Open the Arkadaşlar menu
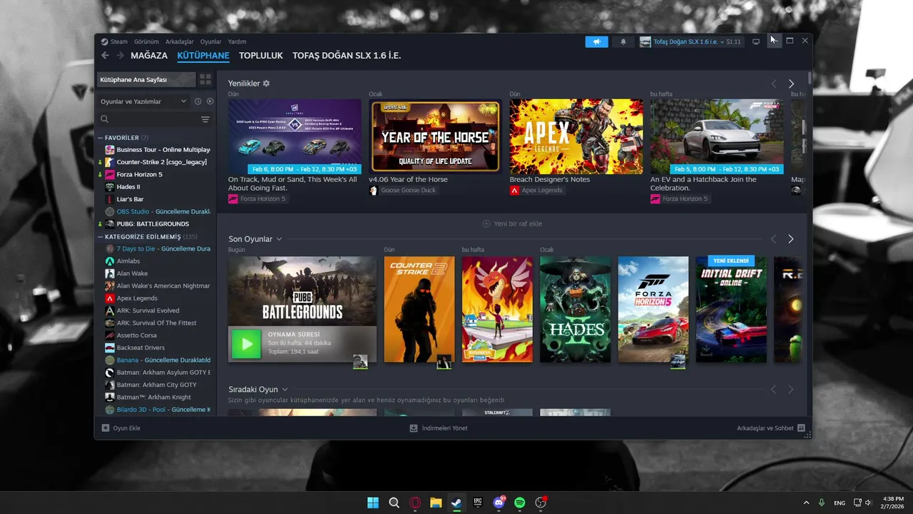913x514 pixels. pyautogui.click(x=180, y=41)
